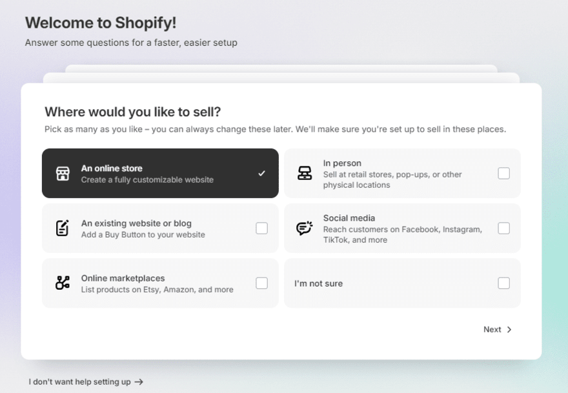Image resolution: width=568 pixels, height=393 pixels.
Task: Check the existing website or blog checkbox
Action: pyautogui.click(x=261, y=228)
